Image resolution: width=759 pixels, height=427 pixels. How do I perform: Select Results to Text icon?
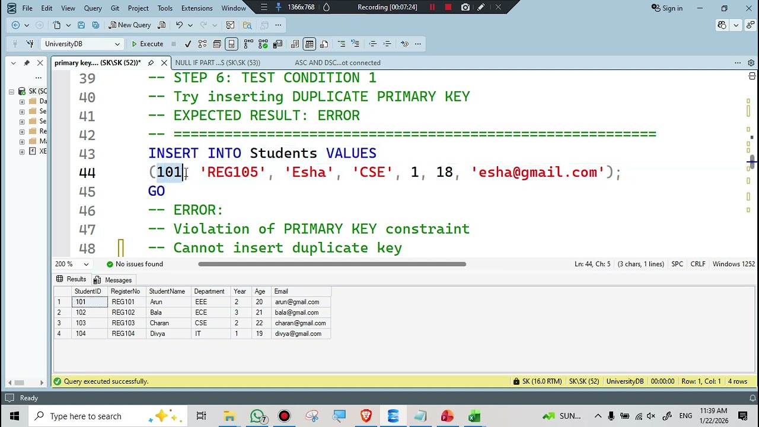pos(295,44)
